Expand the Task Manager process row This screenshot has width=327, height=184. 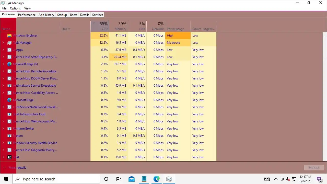pos(3,43)
